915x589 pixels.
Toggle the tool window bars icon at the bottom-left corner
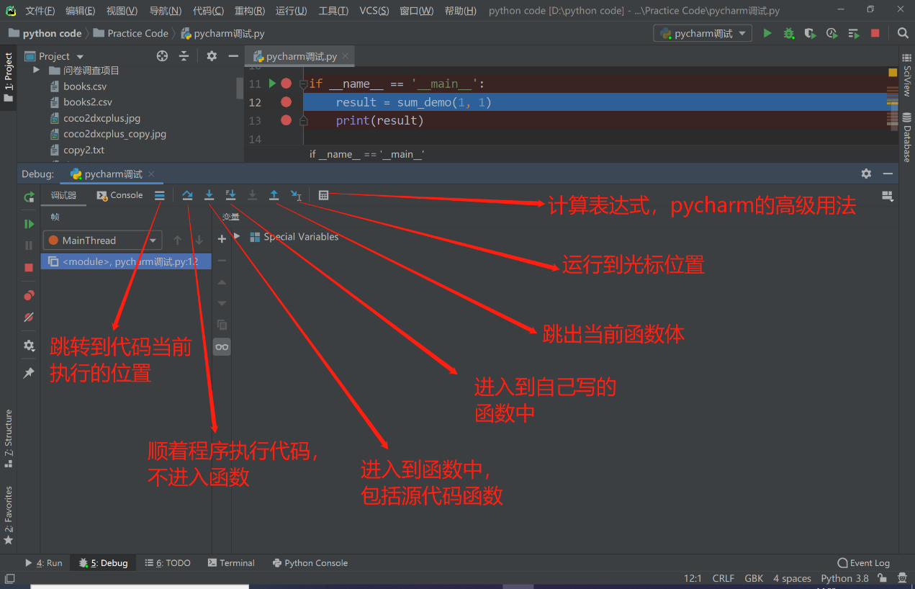pyautogui.click(x=9, y=578)
